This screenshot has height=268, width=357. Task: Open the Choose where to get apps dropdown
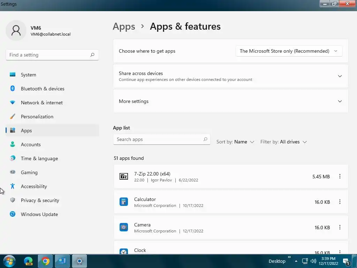point(289,51)
